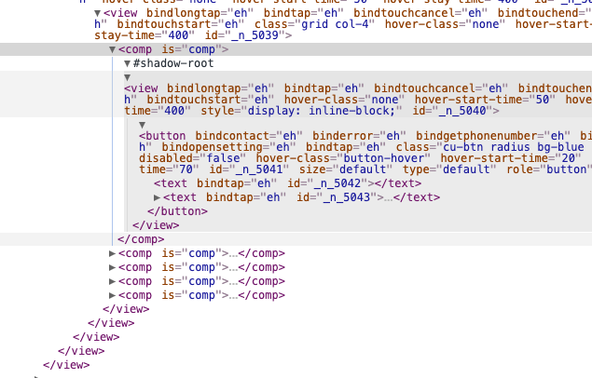The height and width of the screenshot is (378, 592).
Task: Click the hover-class value "button-hover"
Action: [x=383, y=158]
